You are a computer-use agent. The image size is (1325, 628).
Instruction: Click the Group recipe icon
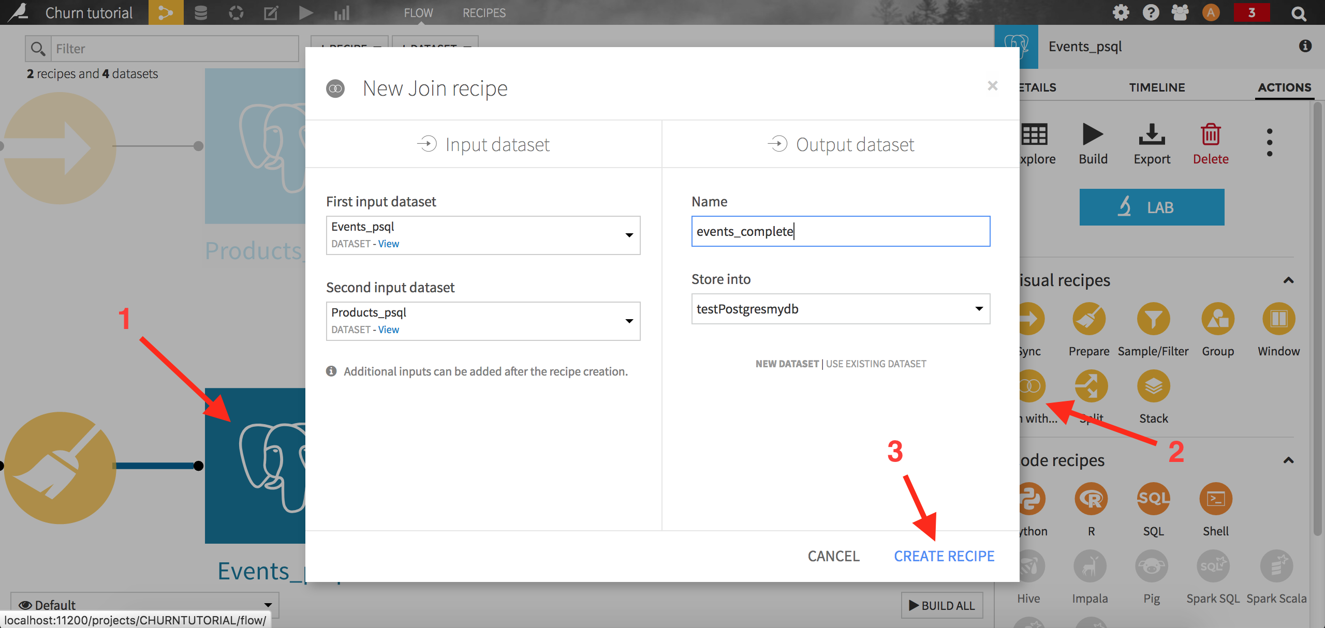pyautogui.click(x=1217, y=319)
